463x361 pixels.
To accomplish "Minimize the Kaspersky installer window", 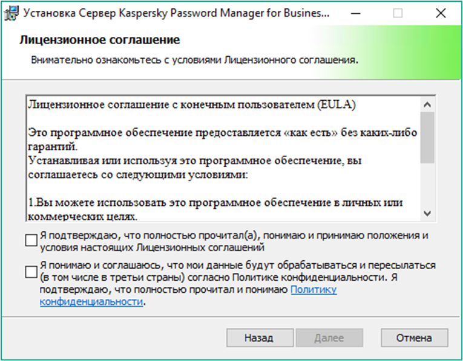I will (356, 13).
